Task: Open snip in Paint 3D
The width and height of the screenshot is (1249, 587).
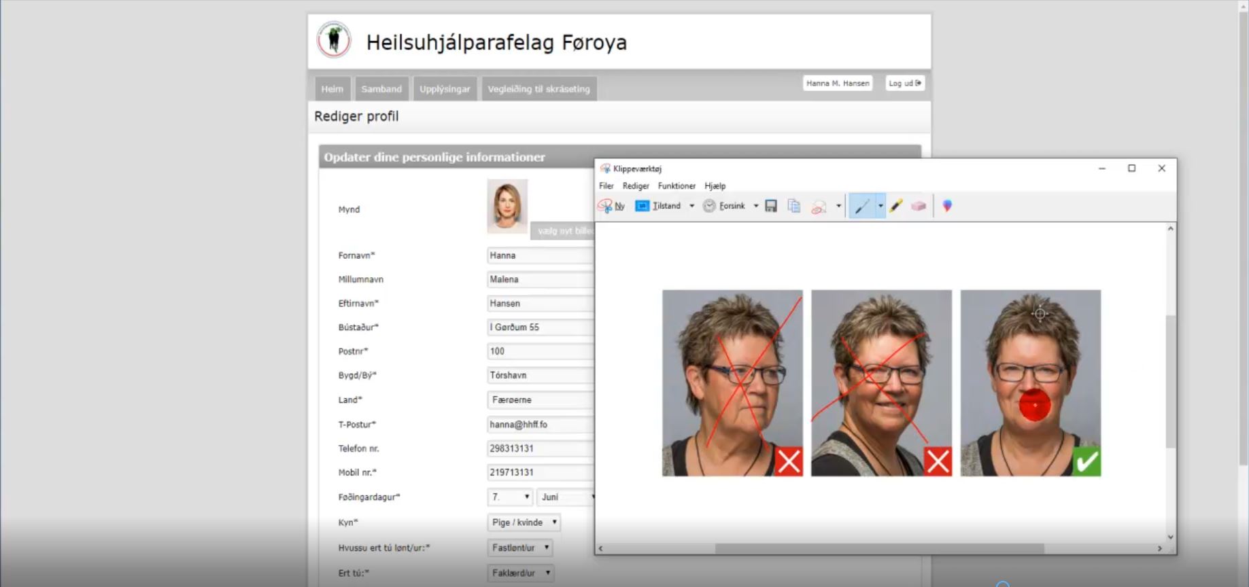Action: [947, 206]
